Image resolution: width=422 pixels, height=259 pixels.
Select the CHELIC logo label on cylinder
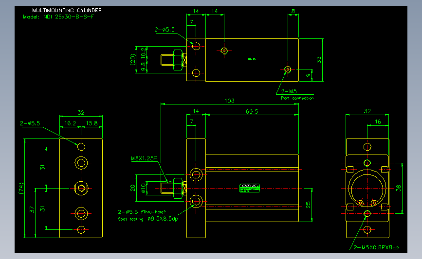250,188
